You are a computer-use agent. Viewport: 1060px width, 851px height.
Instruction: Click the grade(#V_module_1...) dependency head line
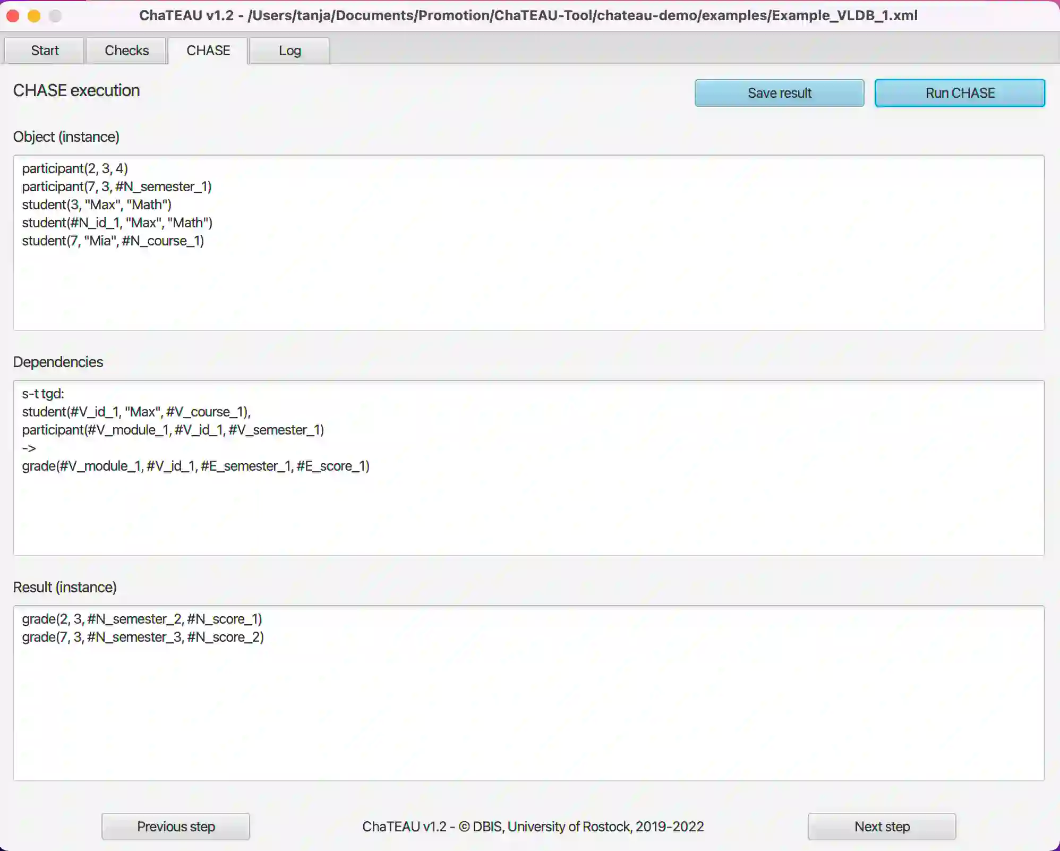coord(195,466)
